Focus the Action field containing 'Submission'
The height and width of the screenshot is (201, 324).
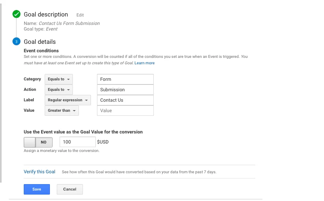click(x=125, y=90)
